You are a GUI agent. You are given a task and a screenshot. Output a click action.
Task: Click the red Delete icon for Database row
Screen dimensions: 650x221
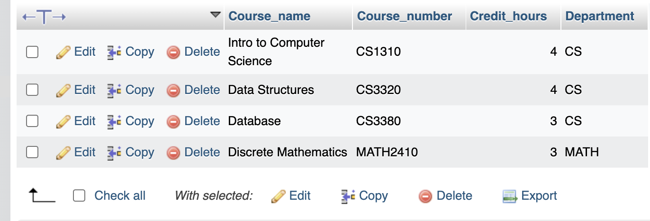pos(173,121)
